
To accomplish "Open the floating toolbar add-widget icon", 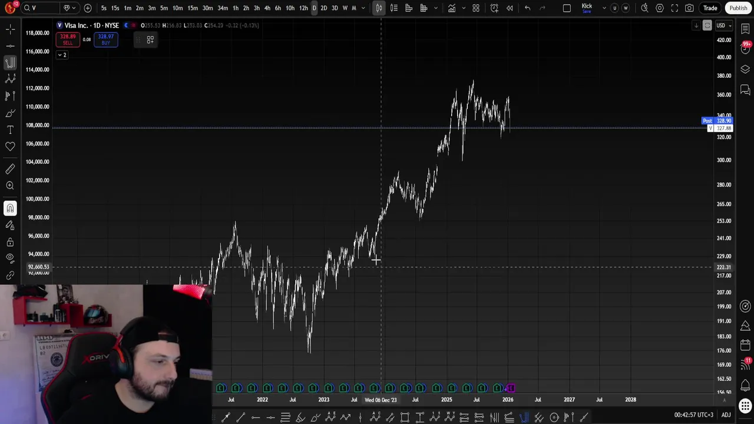I will pyautogui.click(x=150, y=39).
